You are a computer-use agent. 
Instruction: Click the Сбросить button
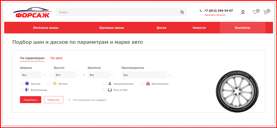click(x=54, y=100)
